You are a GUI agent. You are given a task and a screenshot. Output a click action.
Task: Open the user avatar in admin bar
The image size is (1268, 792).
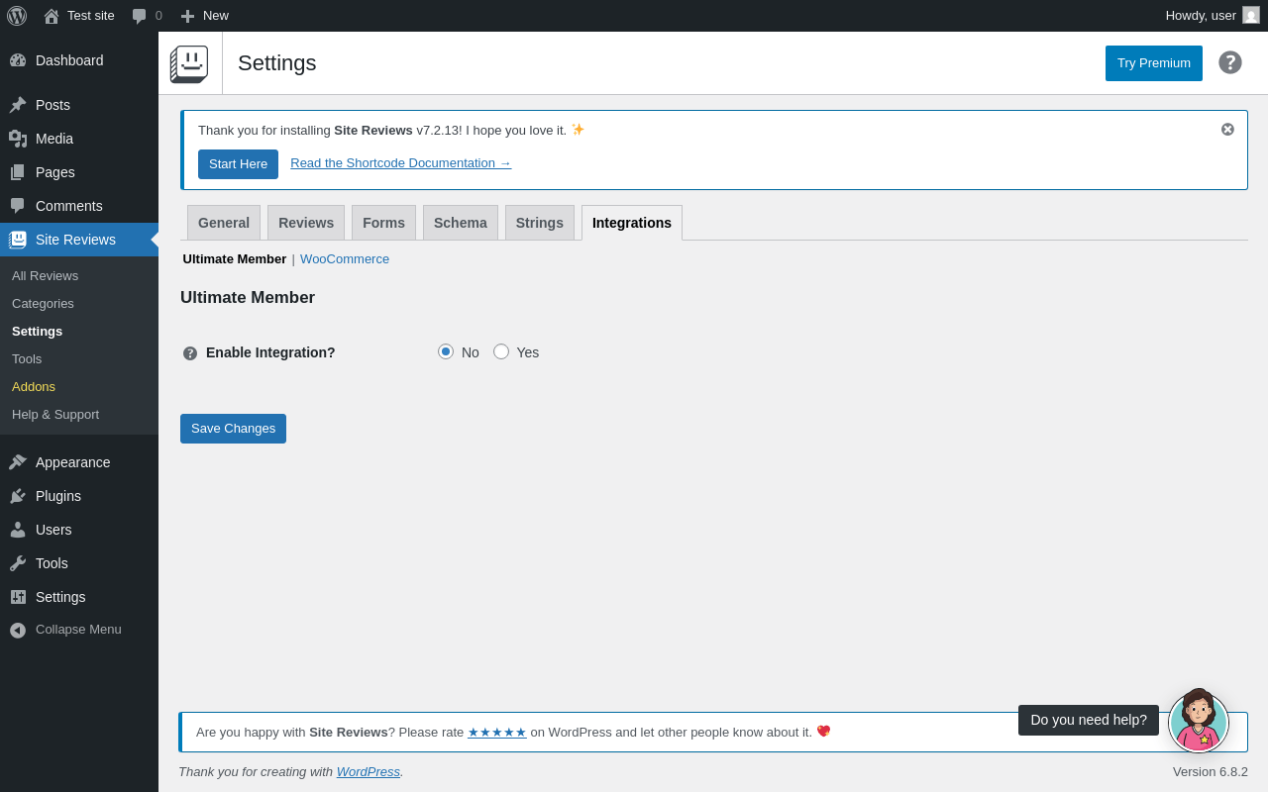tap(1251, 15)
